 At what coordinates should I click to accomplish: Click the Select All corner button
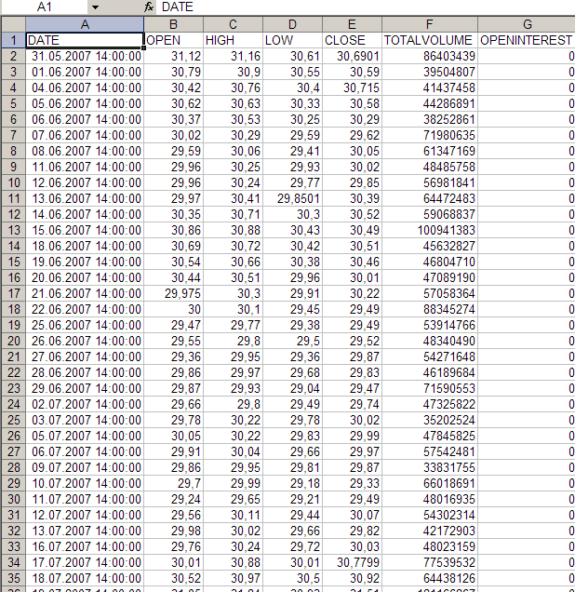click(x=12, y=23)
